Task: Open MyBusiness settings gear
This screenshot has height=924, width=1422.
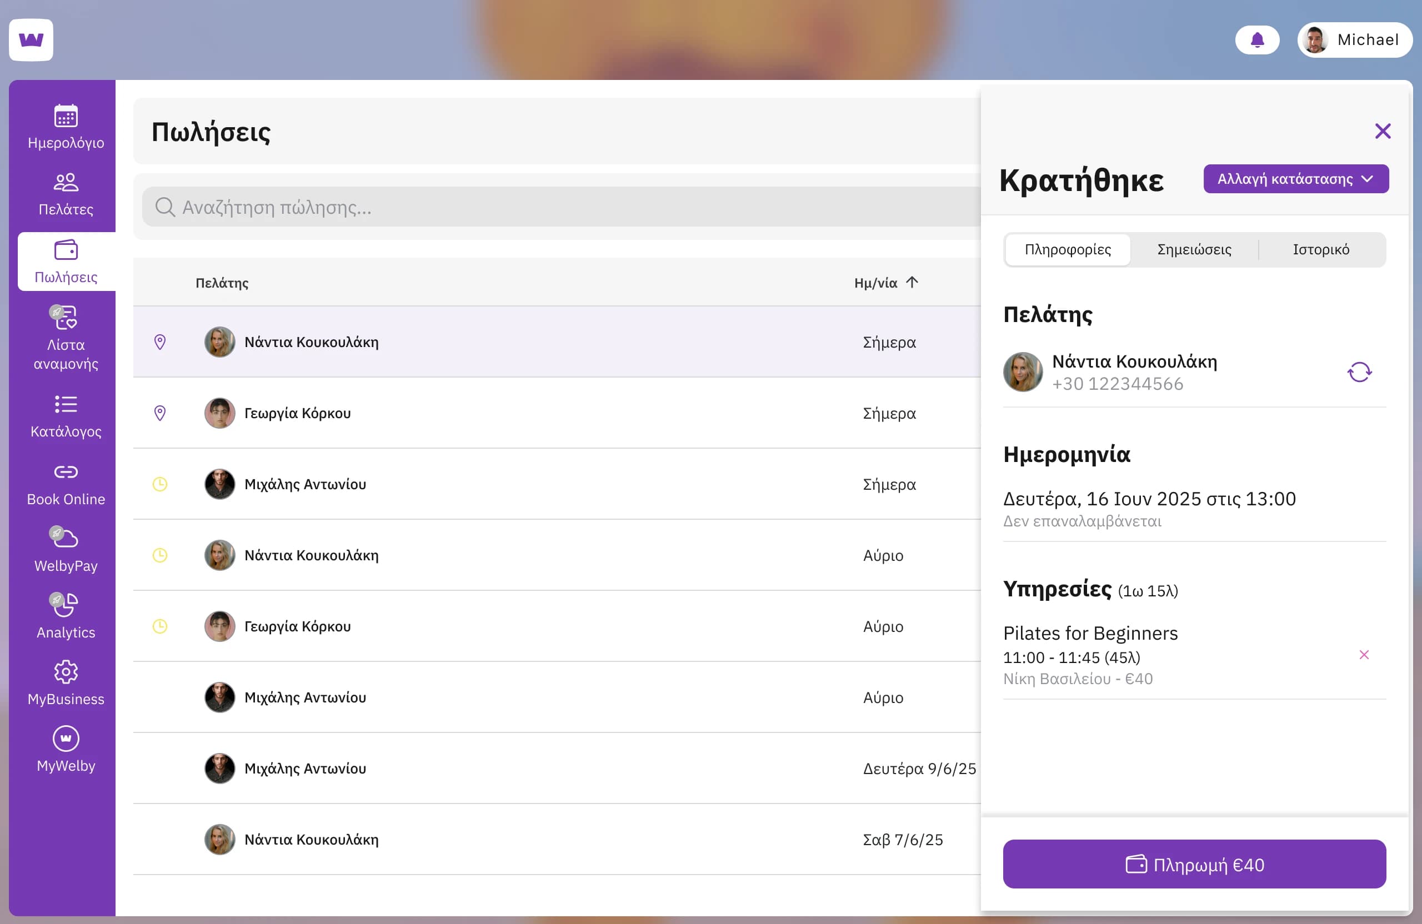Action: tap(66, 684)
